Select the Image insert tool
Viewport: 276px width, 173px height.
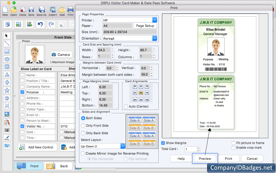pyautogui.click(x=7, y=114)
